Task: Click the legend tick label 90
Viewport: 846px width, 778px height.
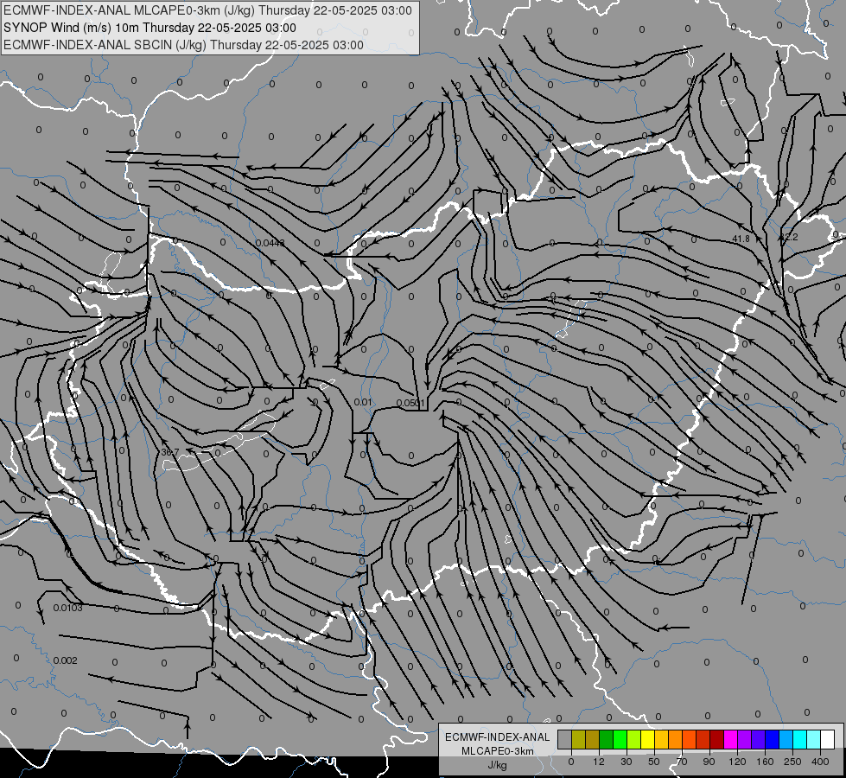Action: click(x=709, y=762)
